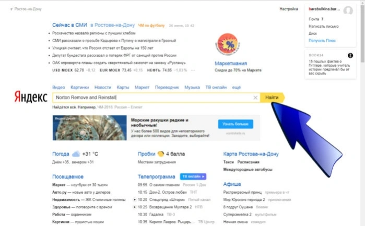The width and height of the screenshot is (365, 226).
Task: Open Распрекрасный принц movie link
Action: coord(243,192)
